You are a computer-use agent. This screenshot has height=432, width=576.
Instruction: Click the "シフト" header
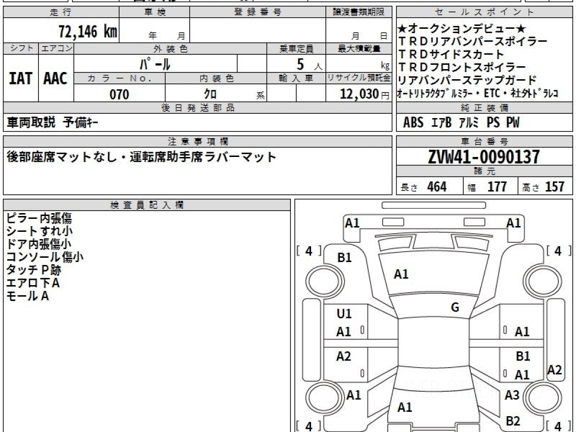[21, 48]
